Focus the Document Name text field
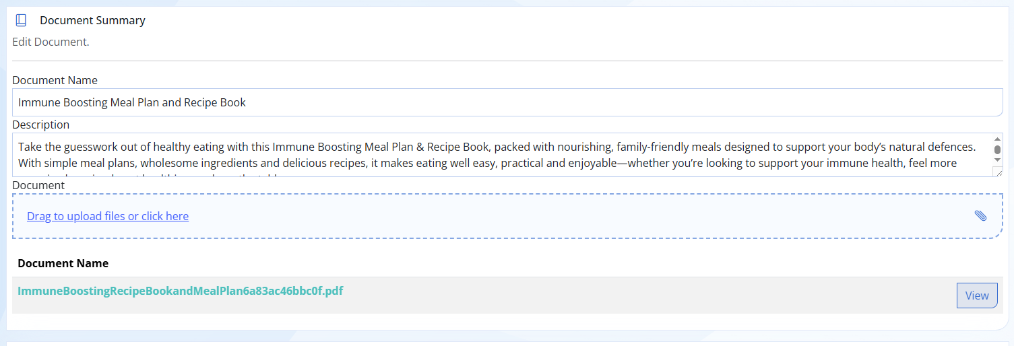The height and width of the screenshot is (346, 1014). coord(507,102)
